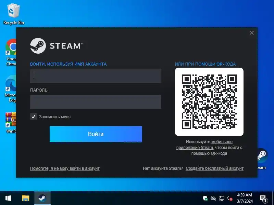
Task: Click the ВОЙТИ, ИСПОЛЬЗУЯ ИМЯ АККАУНТА heading
Action: pyautogui.click(x=68, y=64)
